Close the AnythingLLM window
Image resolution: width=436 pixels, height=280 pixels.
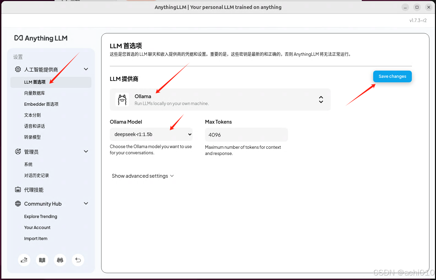click(428, 7)
